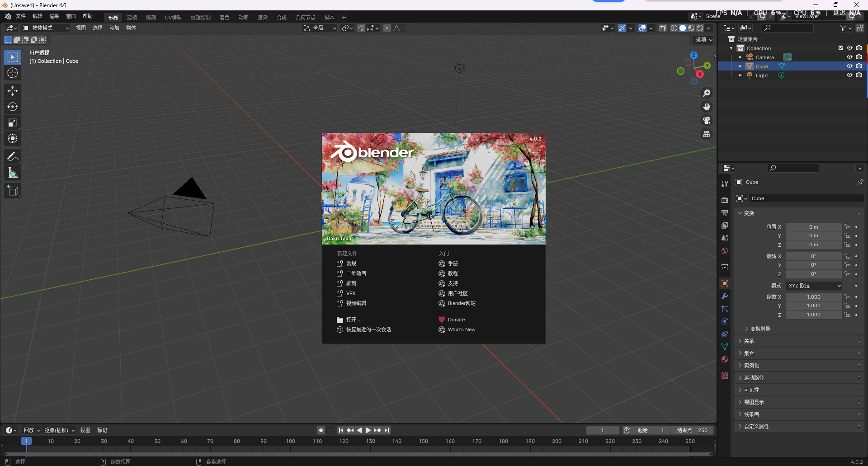The height and width of the screenshot is (466, 868).
Task: Activate the viewport zoom magnifier icon
Action: 707,93
